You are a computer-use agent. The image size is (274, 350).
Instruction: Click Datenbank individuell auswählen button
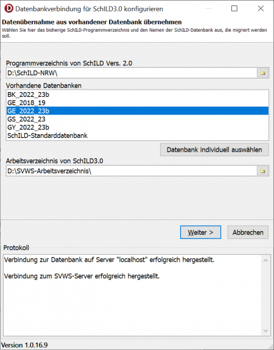214,149
